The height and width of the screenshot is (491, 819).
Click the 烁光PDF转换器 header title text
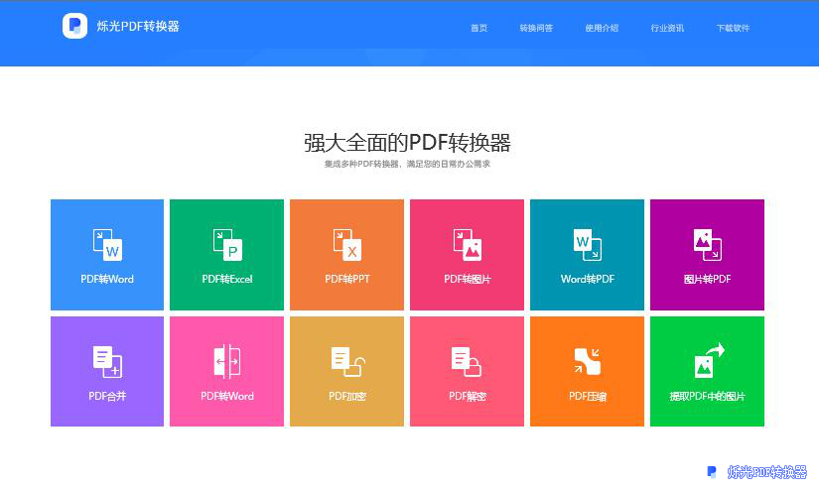(137, 27)
